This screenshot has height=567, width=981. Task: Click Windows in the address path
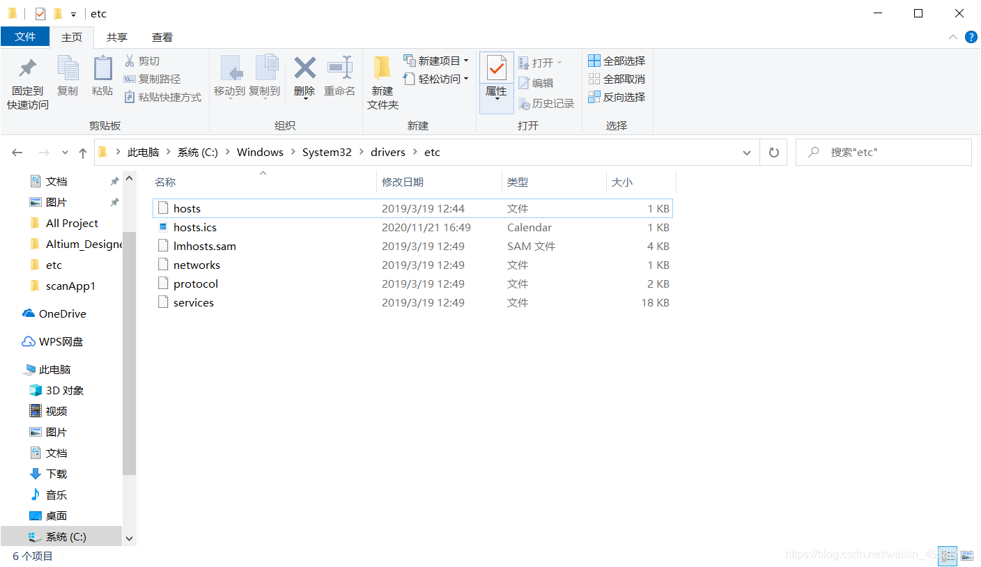[x=260, y=153]
